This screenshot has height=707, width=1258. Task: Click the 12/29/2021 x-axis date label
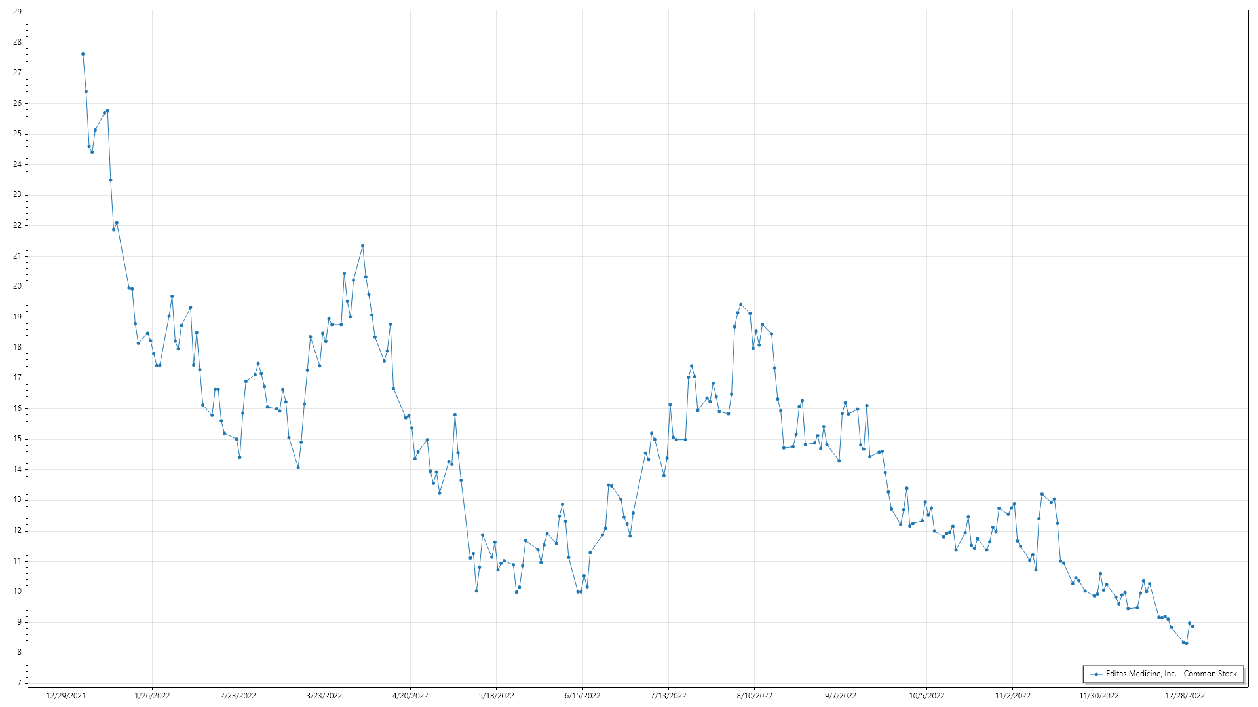[x=66, y=696]
